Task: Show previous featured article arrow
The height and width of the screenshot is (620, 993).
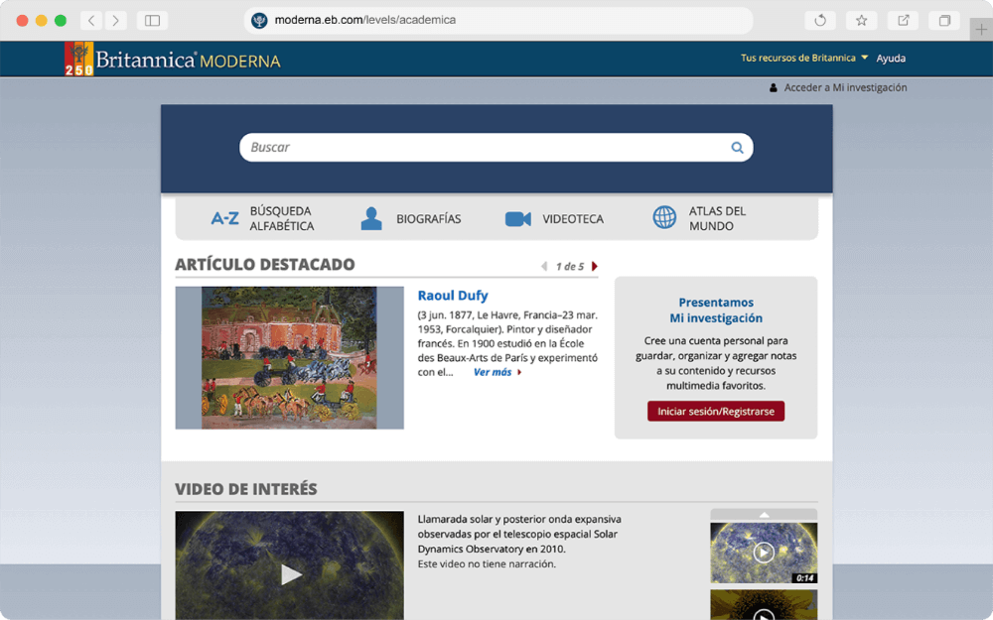Action: coord(544,266)
